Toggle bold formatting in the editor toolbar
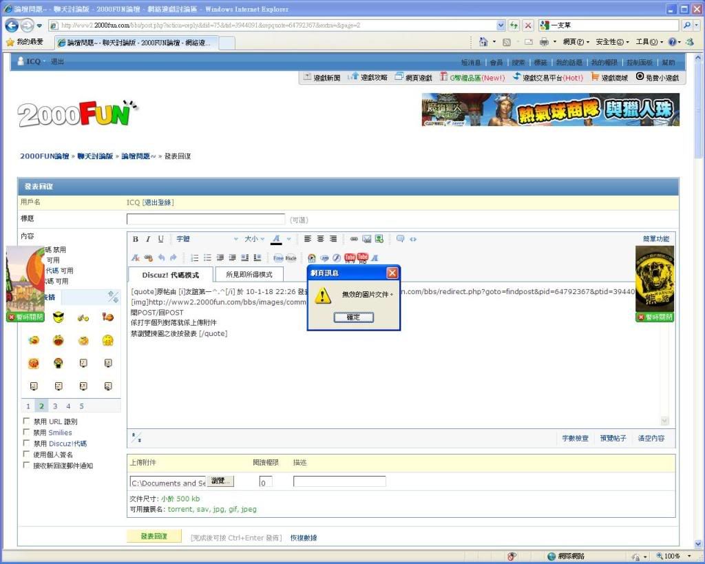The image size is (705, 564). [x=136, y=239]
